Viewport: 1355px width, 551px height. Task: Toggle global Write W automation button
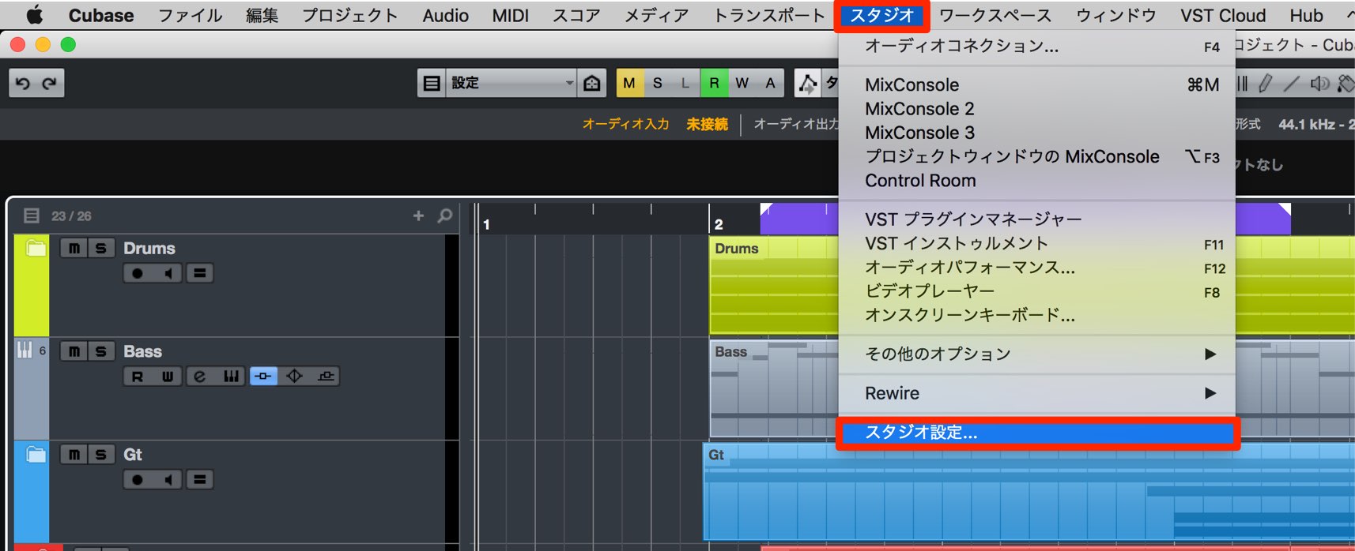click(x=742, y=83)
